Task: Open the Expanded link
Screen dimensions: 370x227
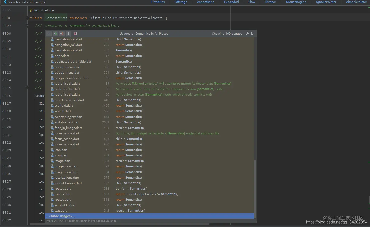Action: pos(232,2)
